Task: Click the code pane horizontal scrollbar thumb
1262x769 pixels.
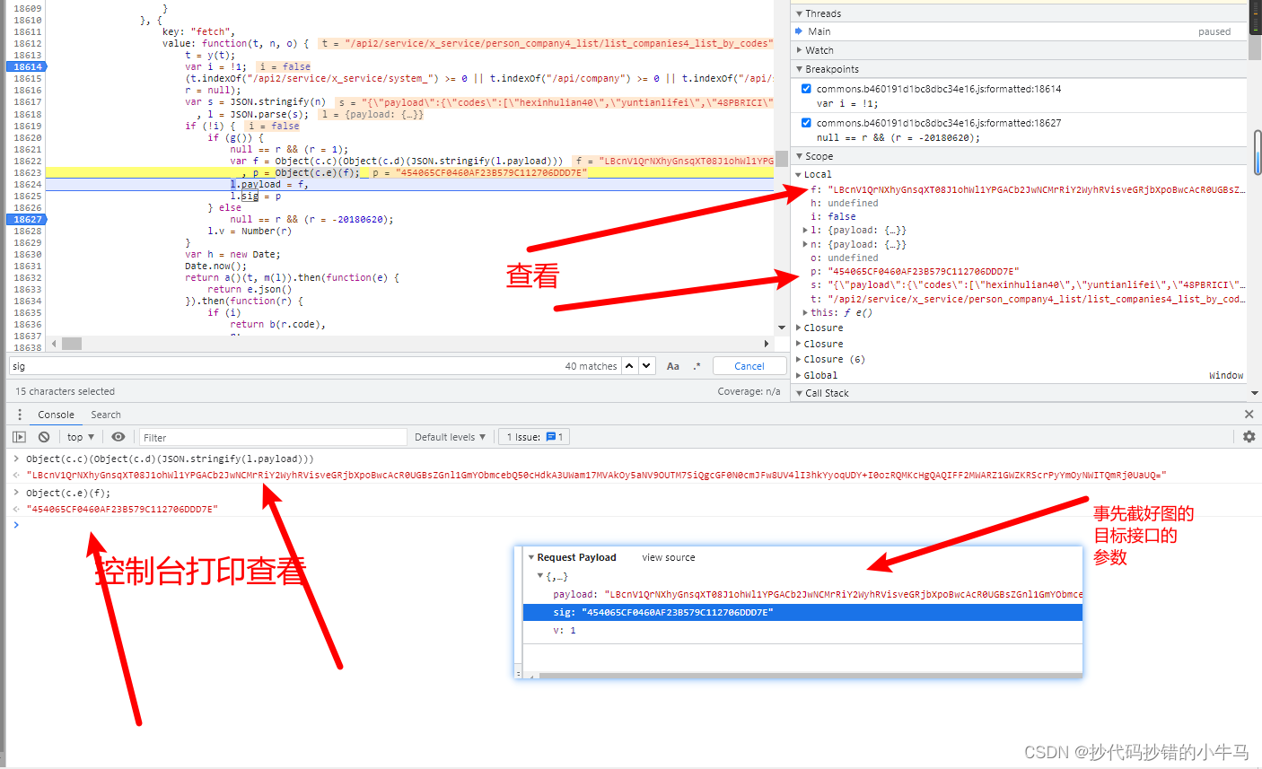Action: 72,344
